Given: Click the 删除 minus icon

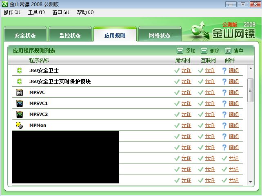Looking at the screenshot, I should point(204,50).
